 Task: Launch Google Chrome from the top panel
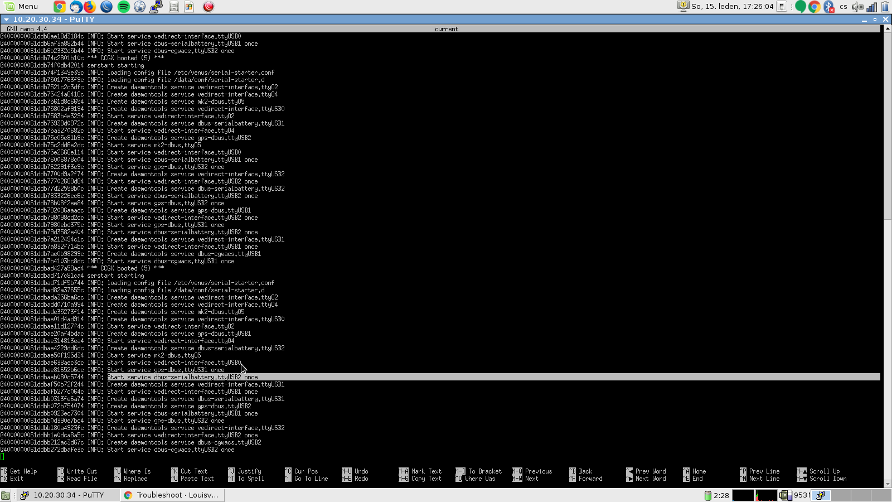[59, 7]
